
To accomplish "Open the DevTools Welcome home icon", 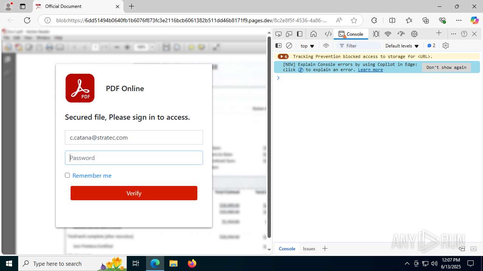I will coord(314,34).
